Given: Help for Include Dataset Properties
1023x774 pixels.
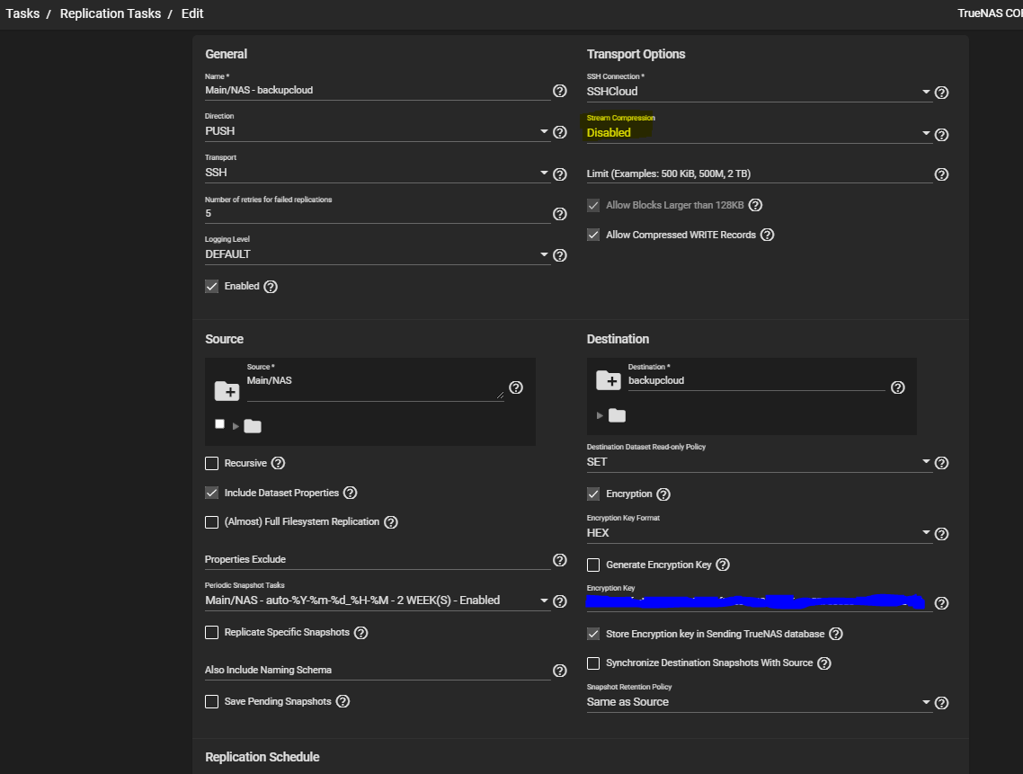Looking at the screenshot, I should pos(351,493).
